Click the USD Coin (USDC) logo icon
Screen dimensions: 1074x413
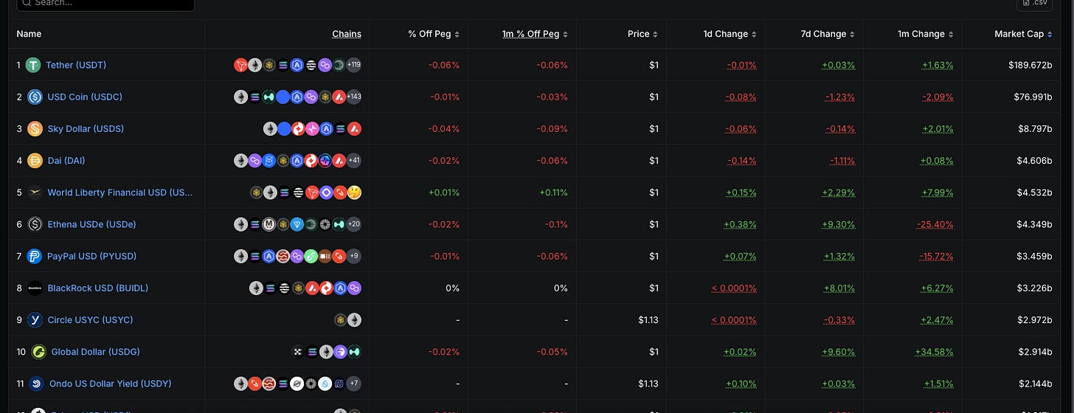click(35, 97)
